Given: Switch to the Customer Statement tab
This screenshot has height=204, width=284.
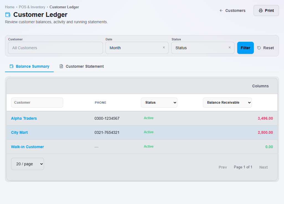Looking at the screenshot, I should [x=82, y=66].
